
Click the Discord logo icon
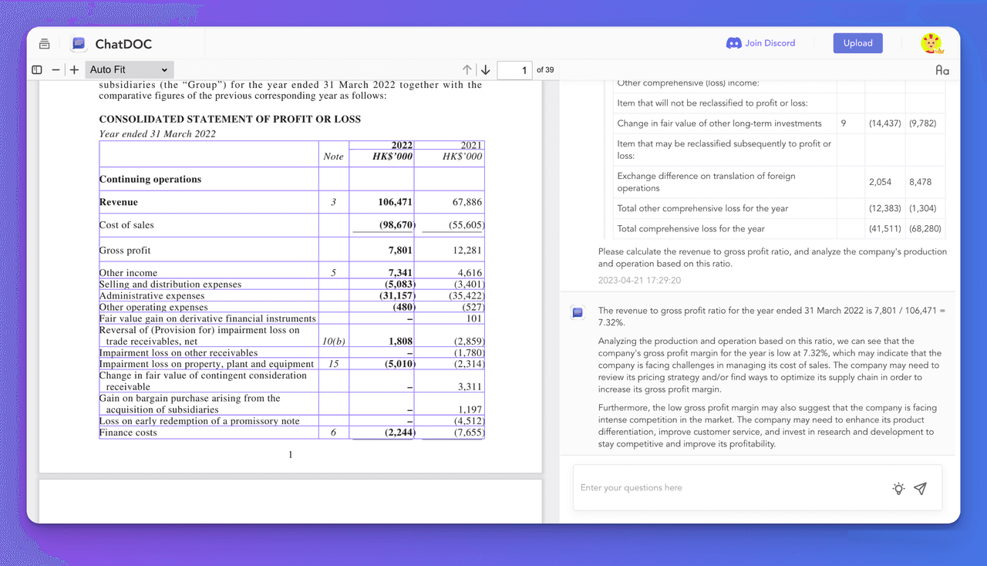point(734,43)
